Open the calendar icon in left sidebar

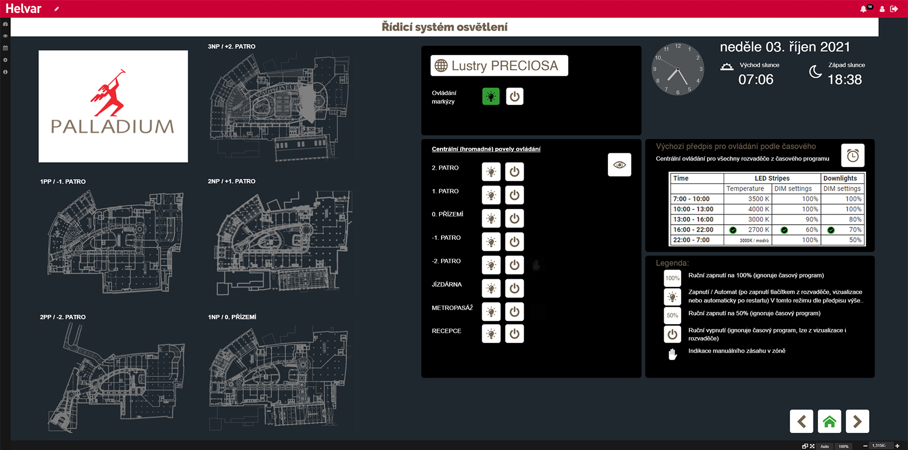coord(5,48)
